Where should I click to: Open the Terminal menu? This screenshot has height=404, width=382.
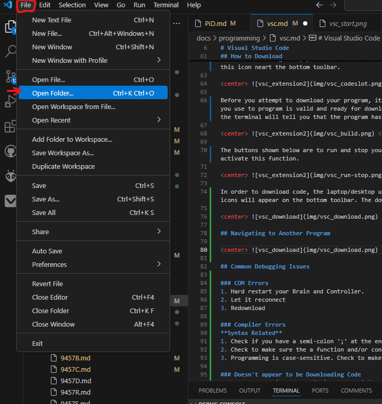[166, 5]
